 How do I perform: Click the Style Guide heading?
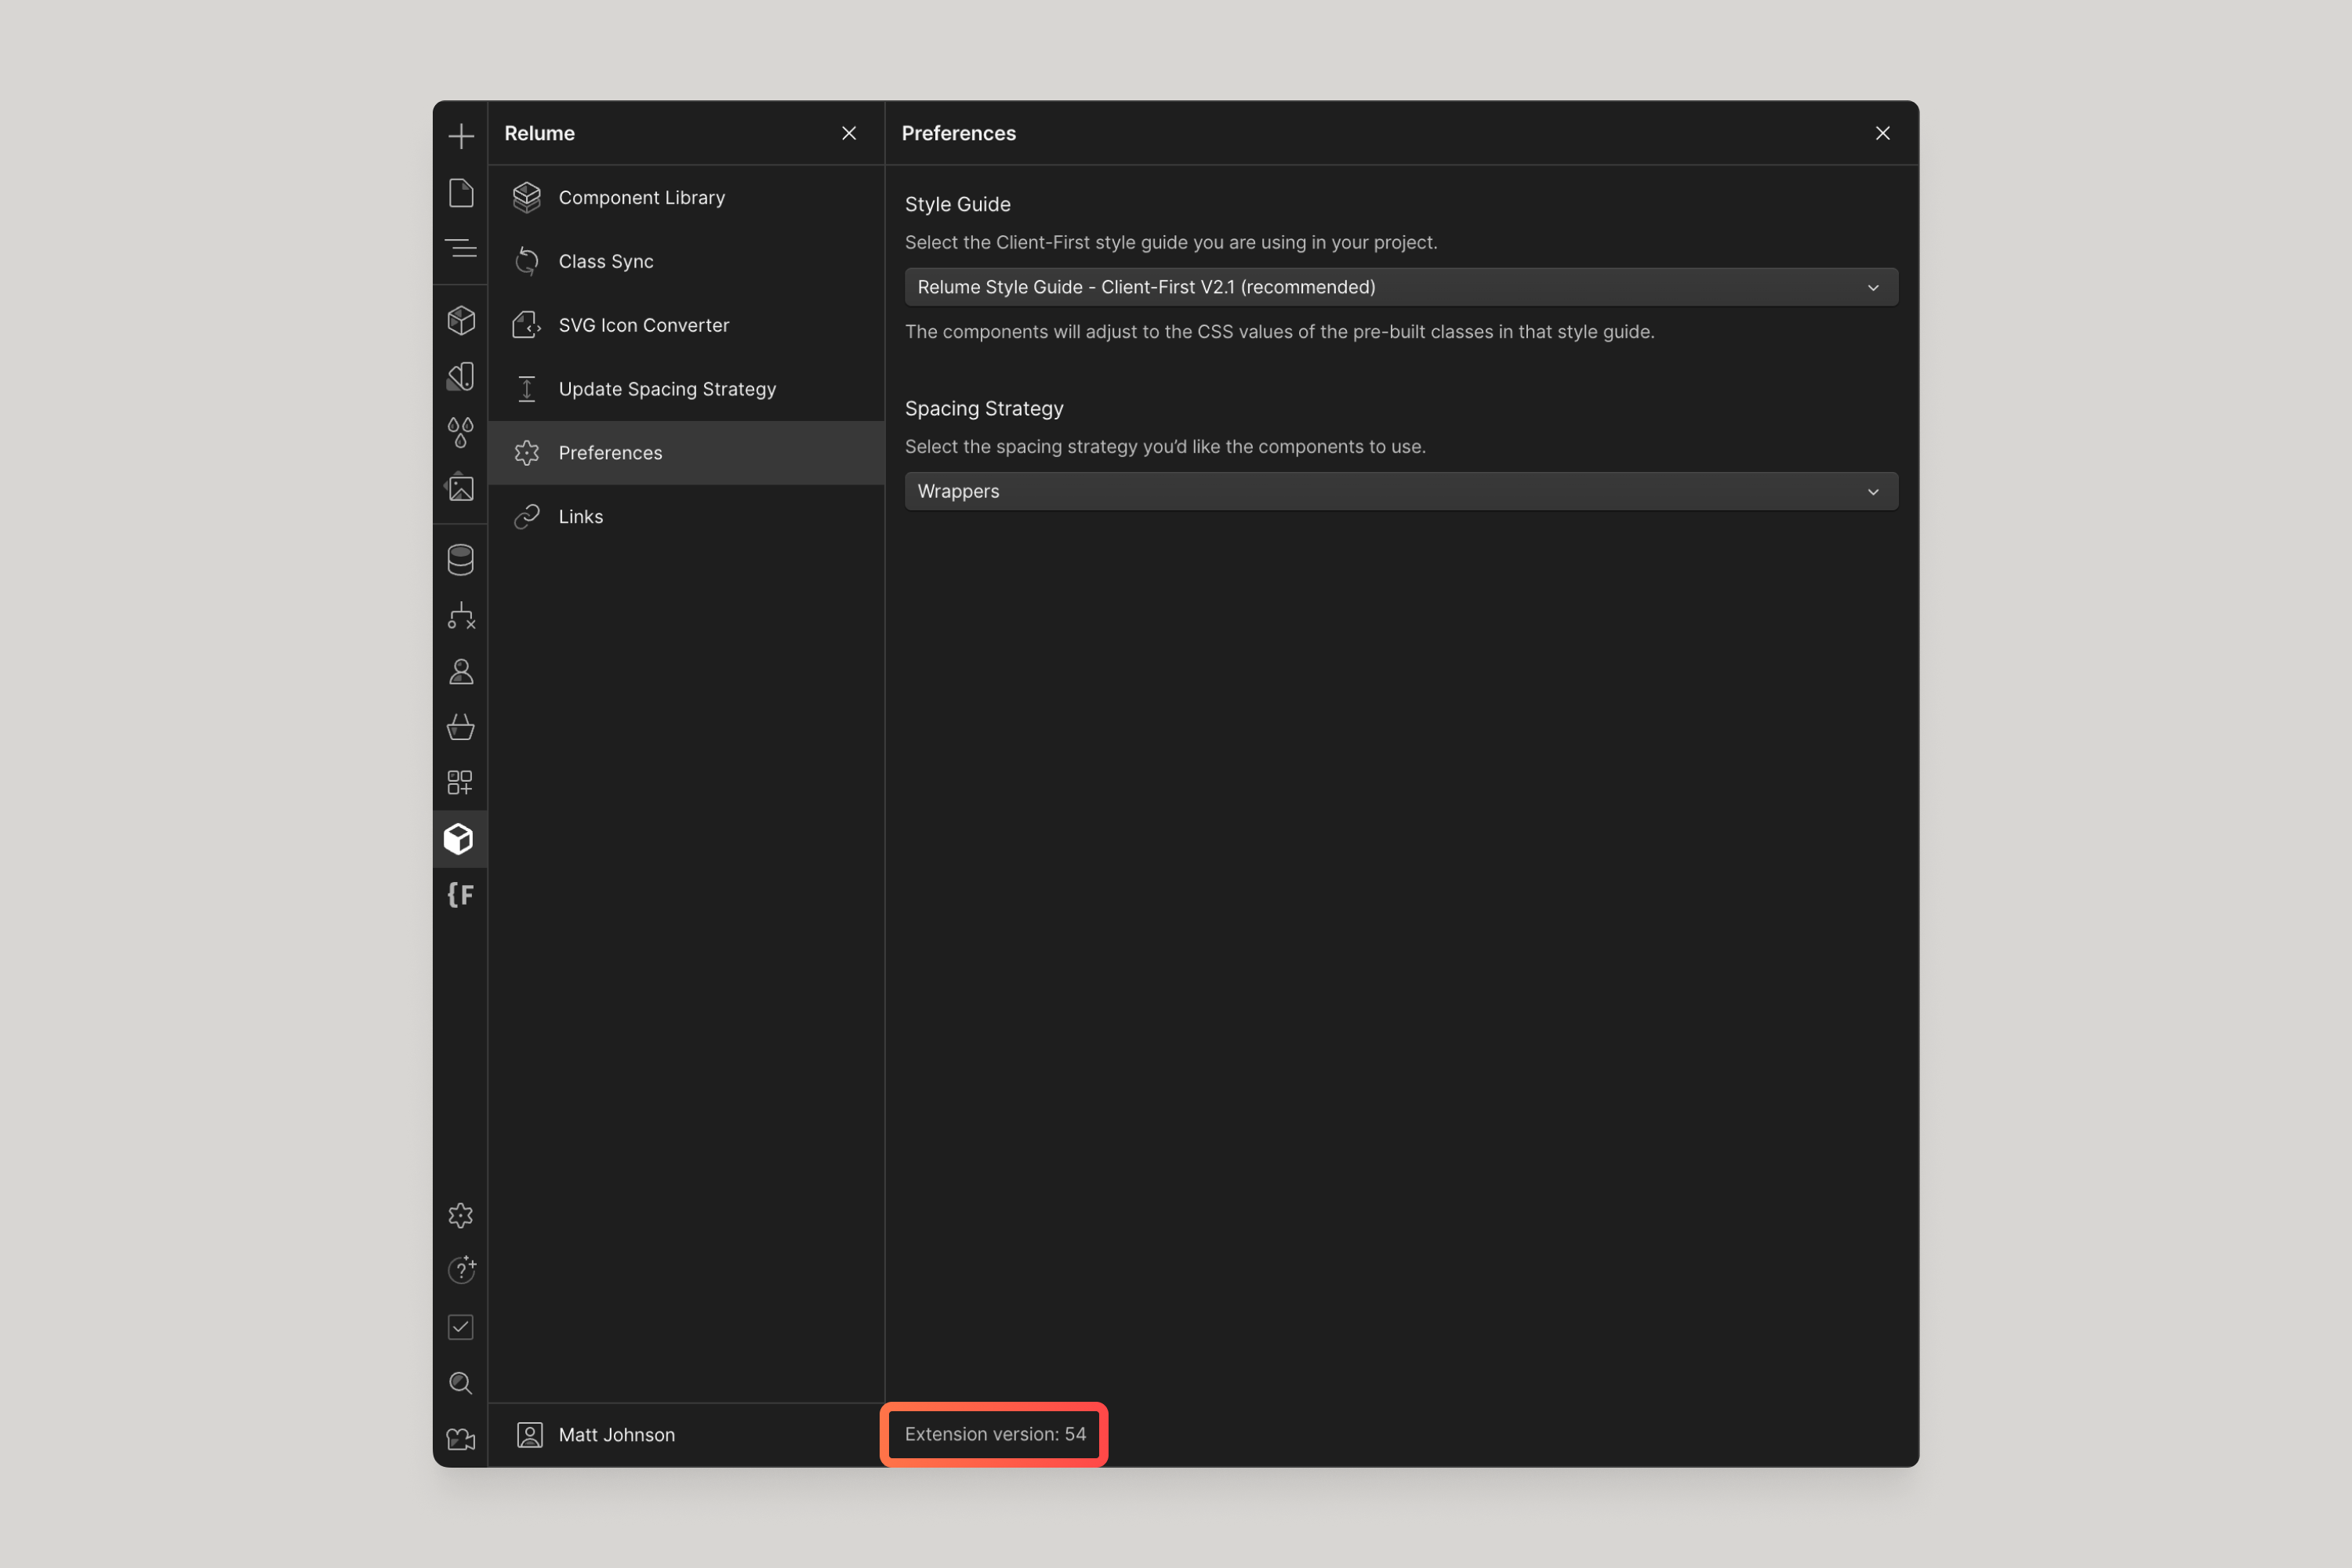pos(957,204)
